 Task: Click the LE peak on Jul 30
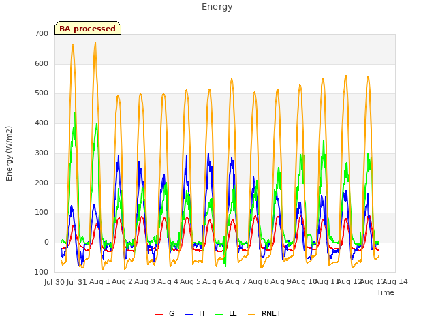click(74, 112)
